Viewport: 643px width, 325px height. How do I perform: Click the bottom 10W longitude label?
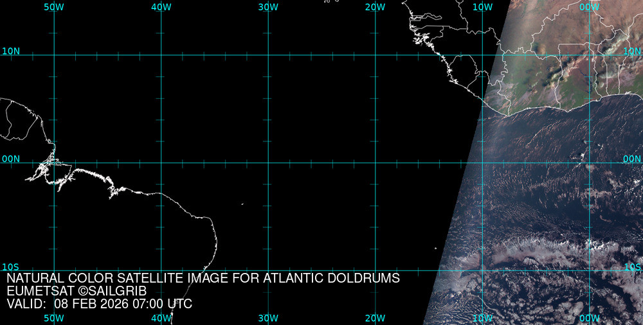pos(482,318)
